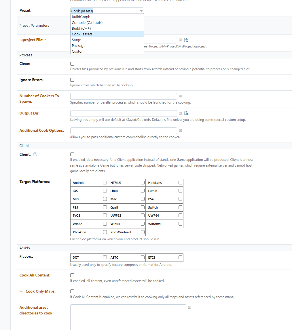Select Package preset option
The width and height of the screenshot is (292, 330).
107,45
